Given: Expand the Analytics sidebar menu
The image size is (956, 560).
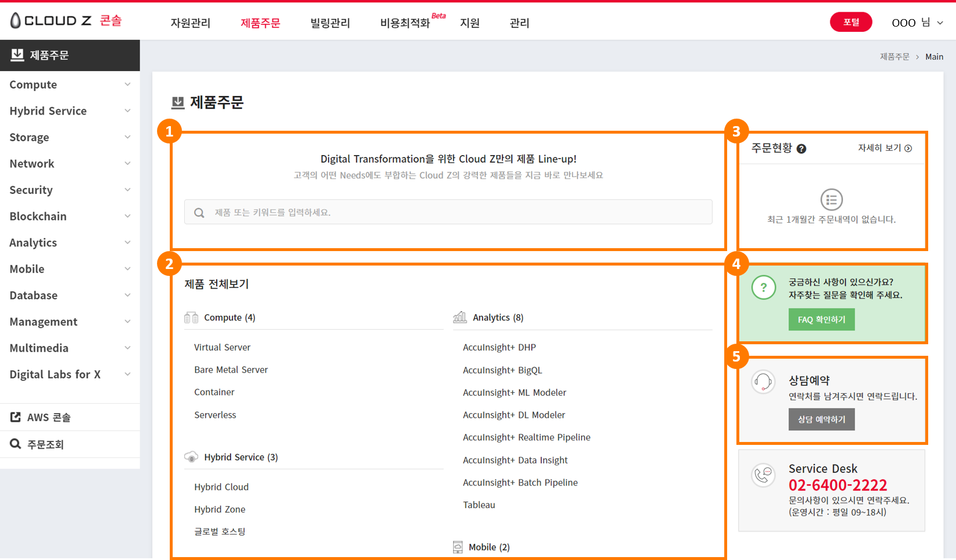Looking at the screenshot, I should pos(70,242).
